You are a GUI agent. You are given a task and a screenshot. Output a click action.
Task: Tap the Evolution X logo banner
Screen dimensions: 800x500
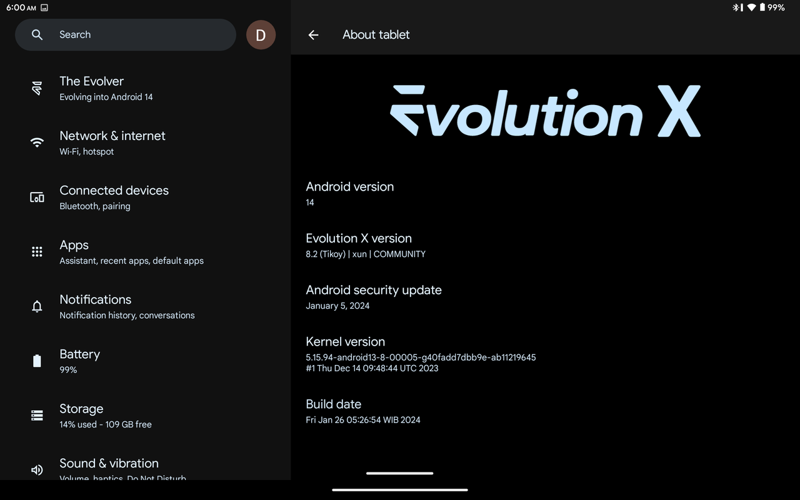tap(545, 112)
